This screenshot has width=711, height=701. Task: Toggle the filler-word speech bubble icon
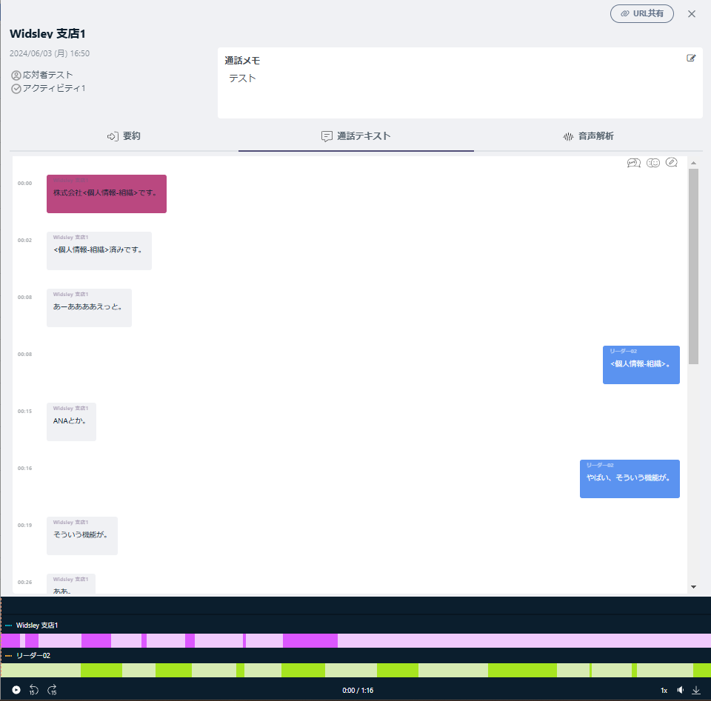point(633,163)
